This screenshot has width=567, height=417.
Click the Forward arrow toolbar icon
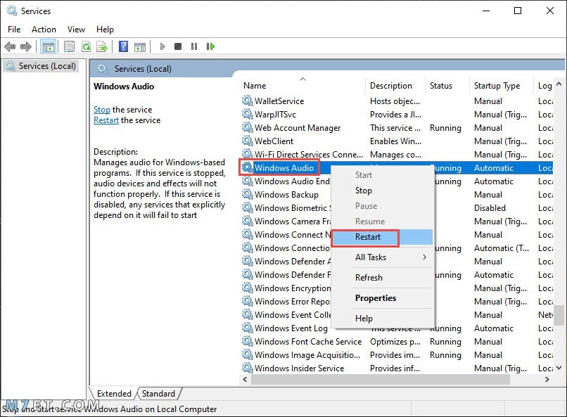pyautogui.click(x=25, y=46)
